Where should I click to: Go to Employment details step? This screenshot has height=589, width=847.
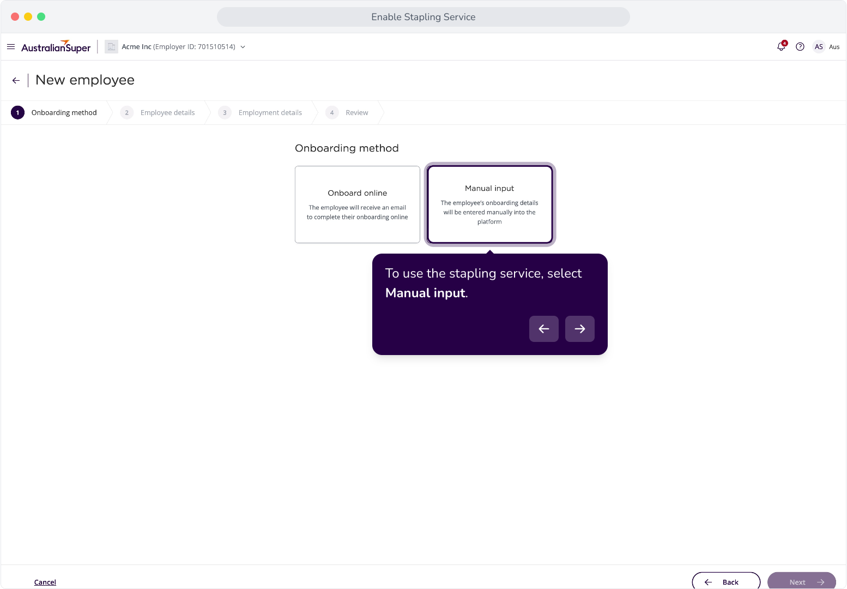(260, 113)
